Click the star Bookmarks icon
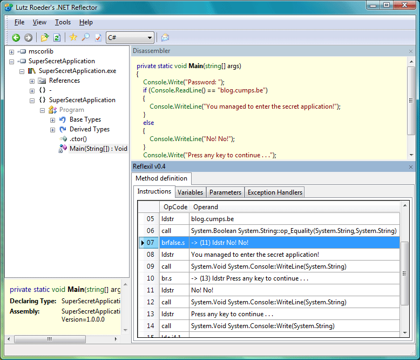420x360 pixels. (73, 37)
